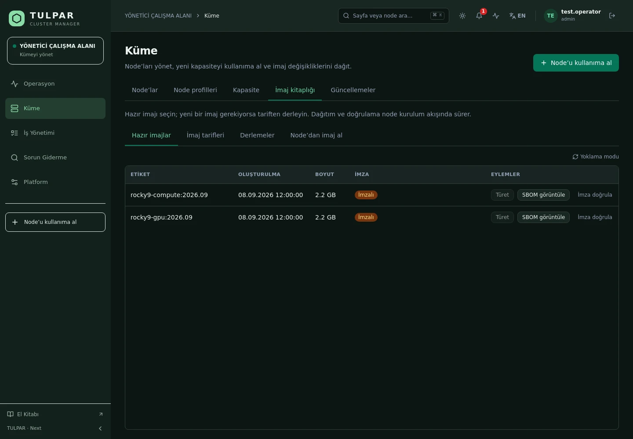The width and height of the screenshot is (633, 439).
Task: Click the Tulpar hexagon logo icon
Action: [x=17, y=18]
